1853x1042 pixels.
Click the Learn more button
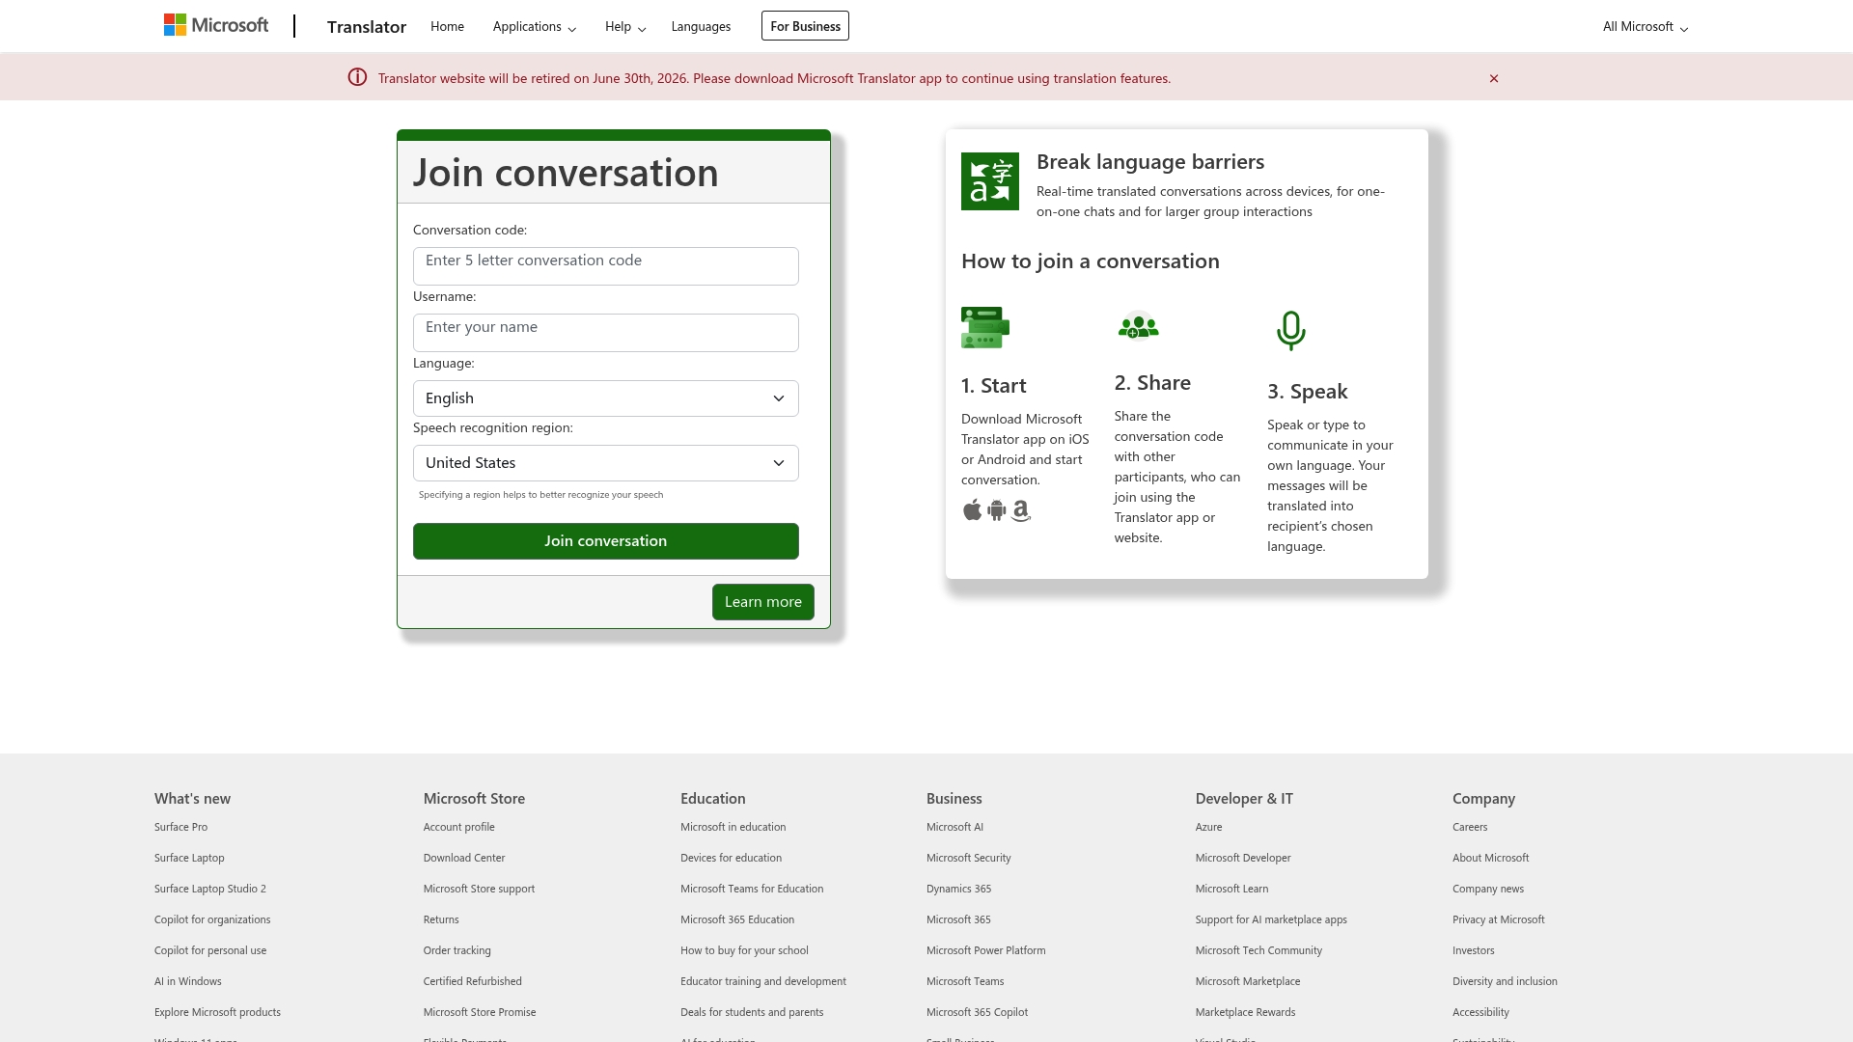pyautogui.click(x=762, y=601)
